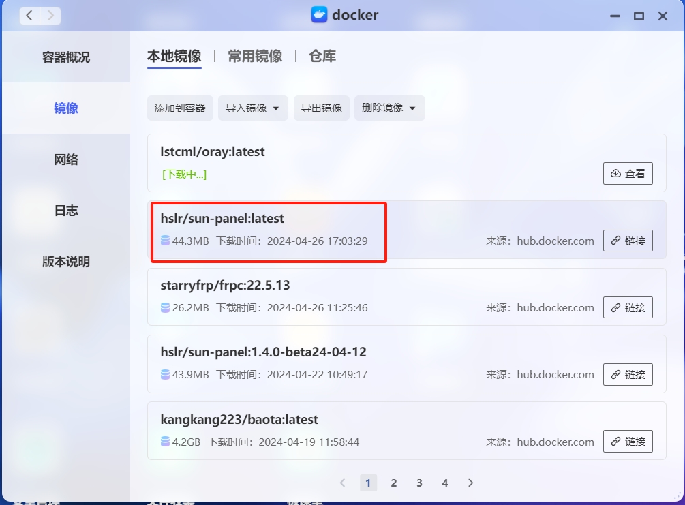This screenshot has width=685, height=505.
Task: Click the 添加到容器 button
Action: pyautogui.click(x=180, y=108)
